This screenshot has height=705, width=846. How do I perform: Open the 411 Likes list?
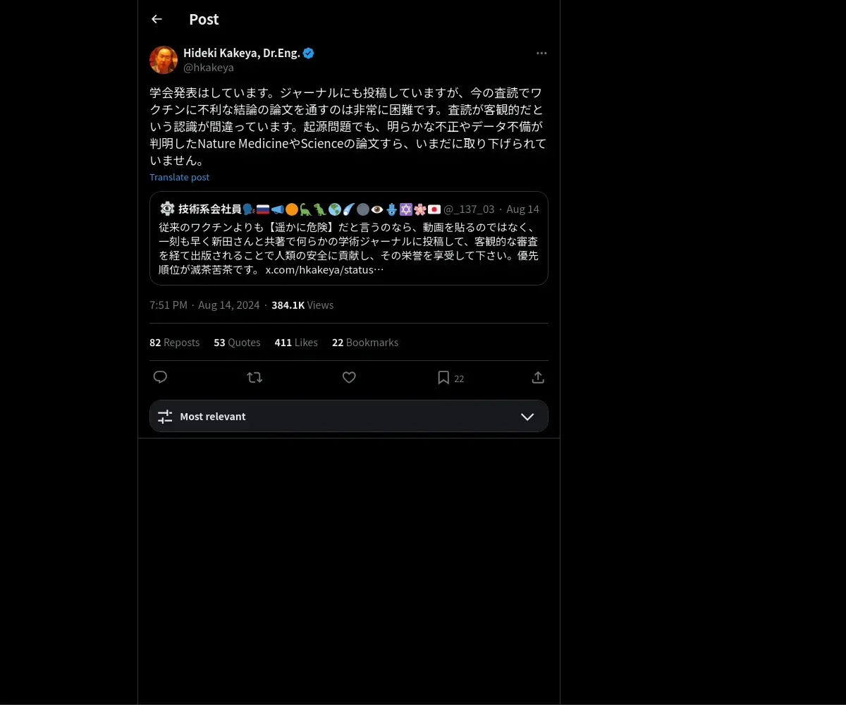click(296, 342)
